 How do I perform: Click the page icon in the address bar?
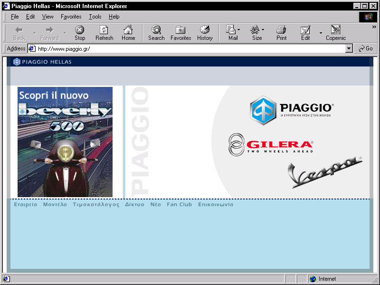pyautogui.click(x=32, y=49)
